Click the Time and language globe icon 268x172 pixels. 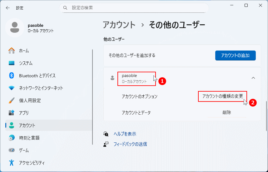(12, 138)
